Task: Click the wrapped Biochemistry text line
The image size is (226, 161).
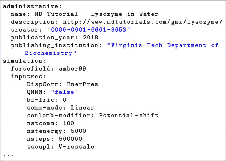Action: click(x=51, y=53)
